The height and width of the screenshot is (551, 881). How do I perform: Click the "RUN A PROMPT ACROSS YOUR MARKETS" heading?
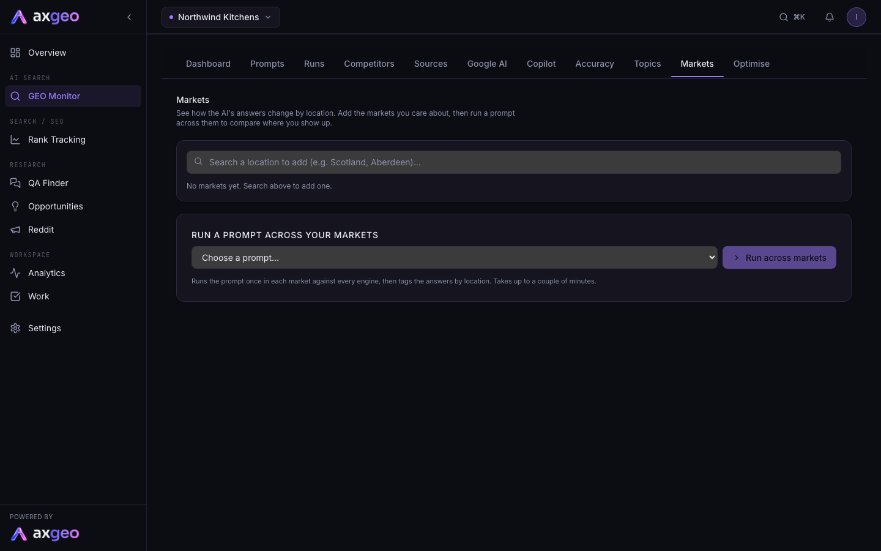click(285, 235)
